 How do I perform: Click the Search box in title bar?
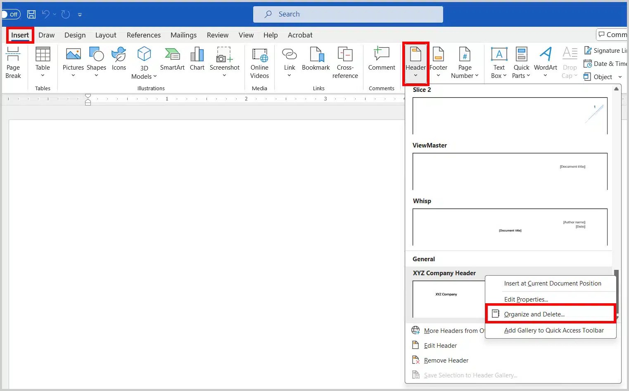coord(348,14)
